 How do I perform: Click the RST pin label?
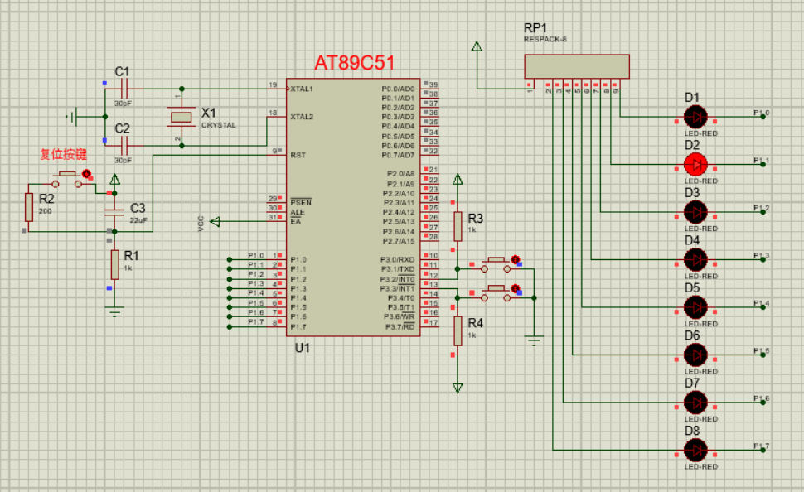pos(298,155)
